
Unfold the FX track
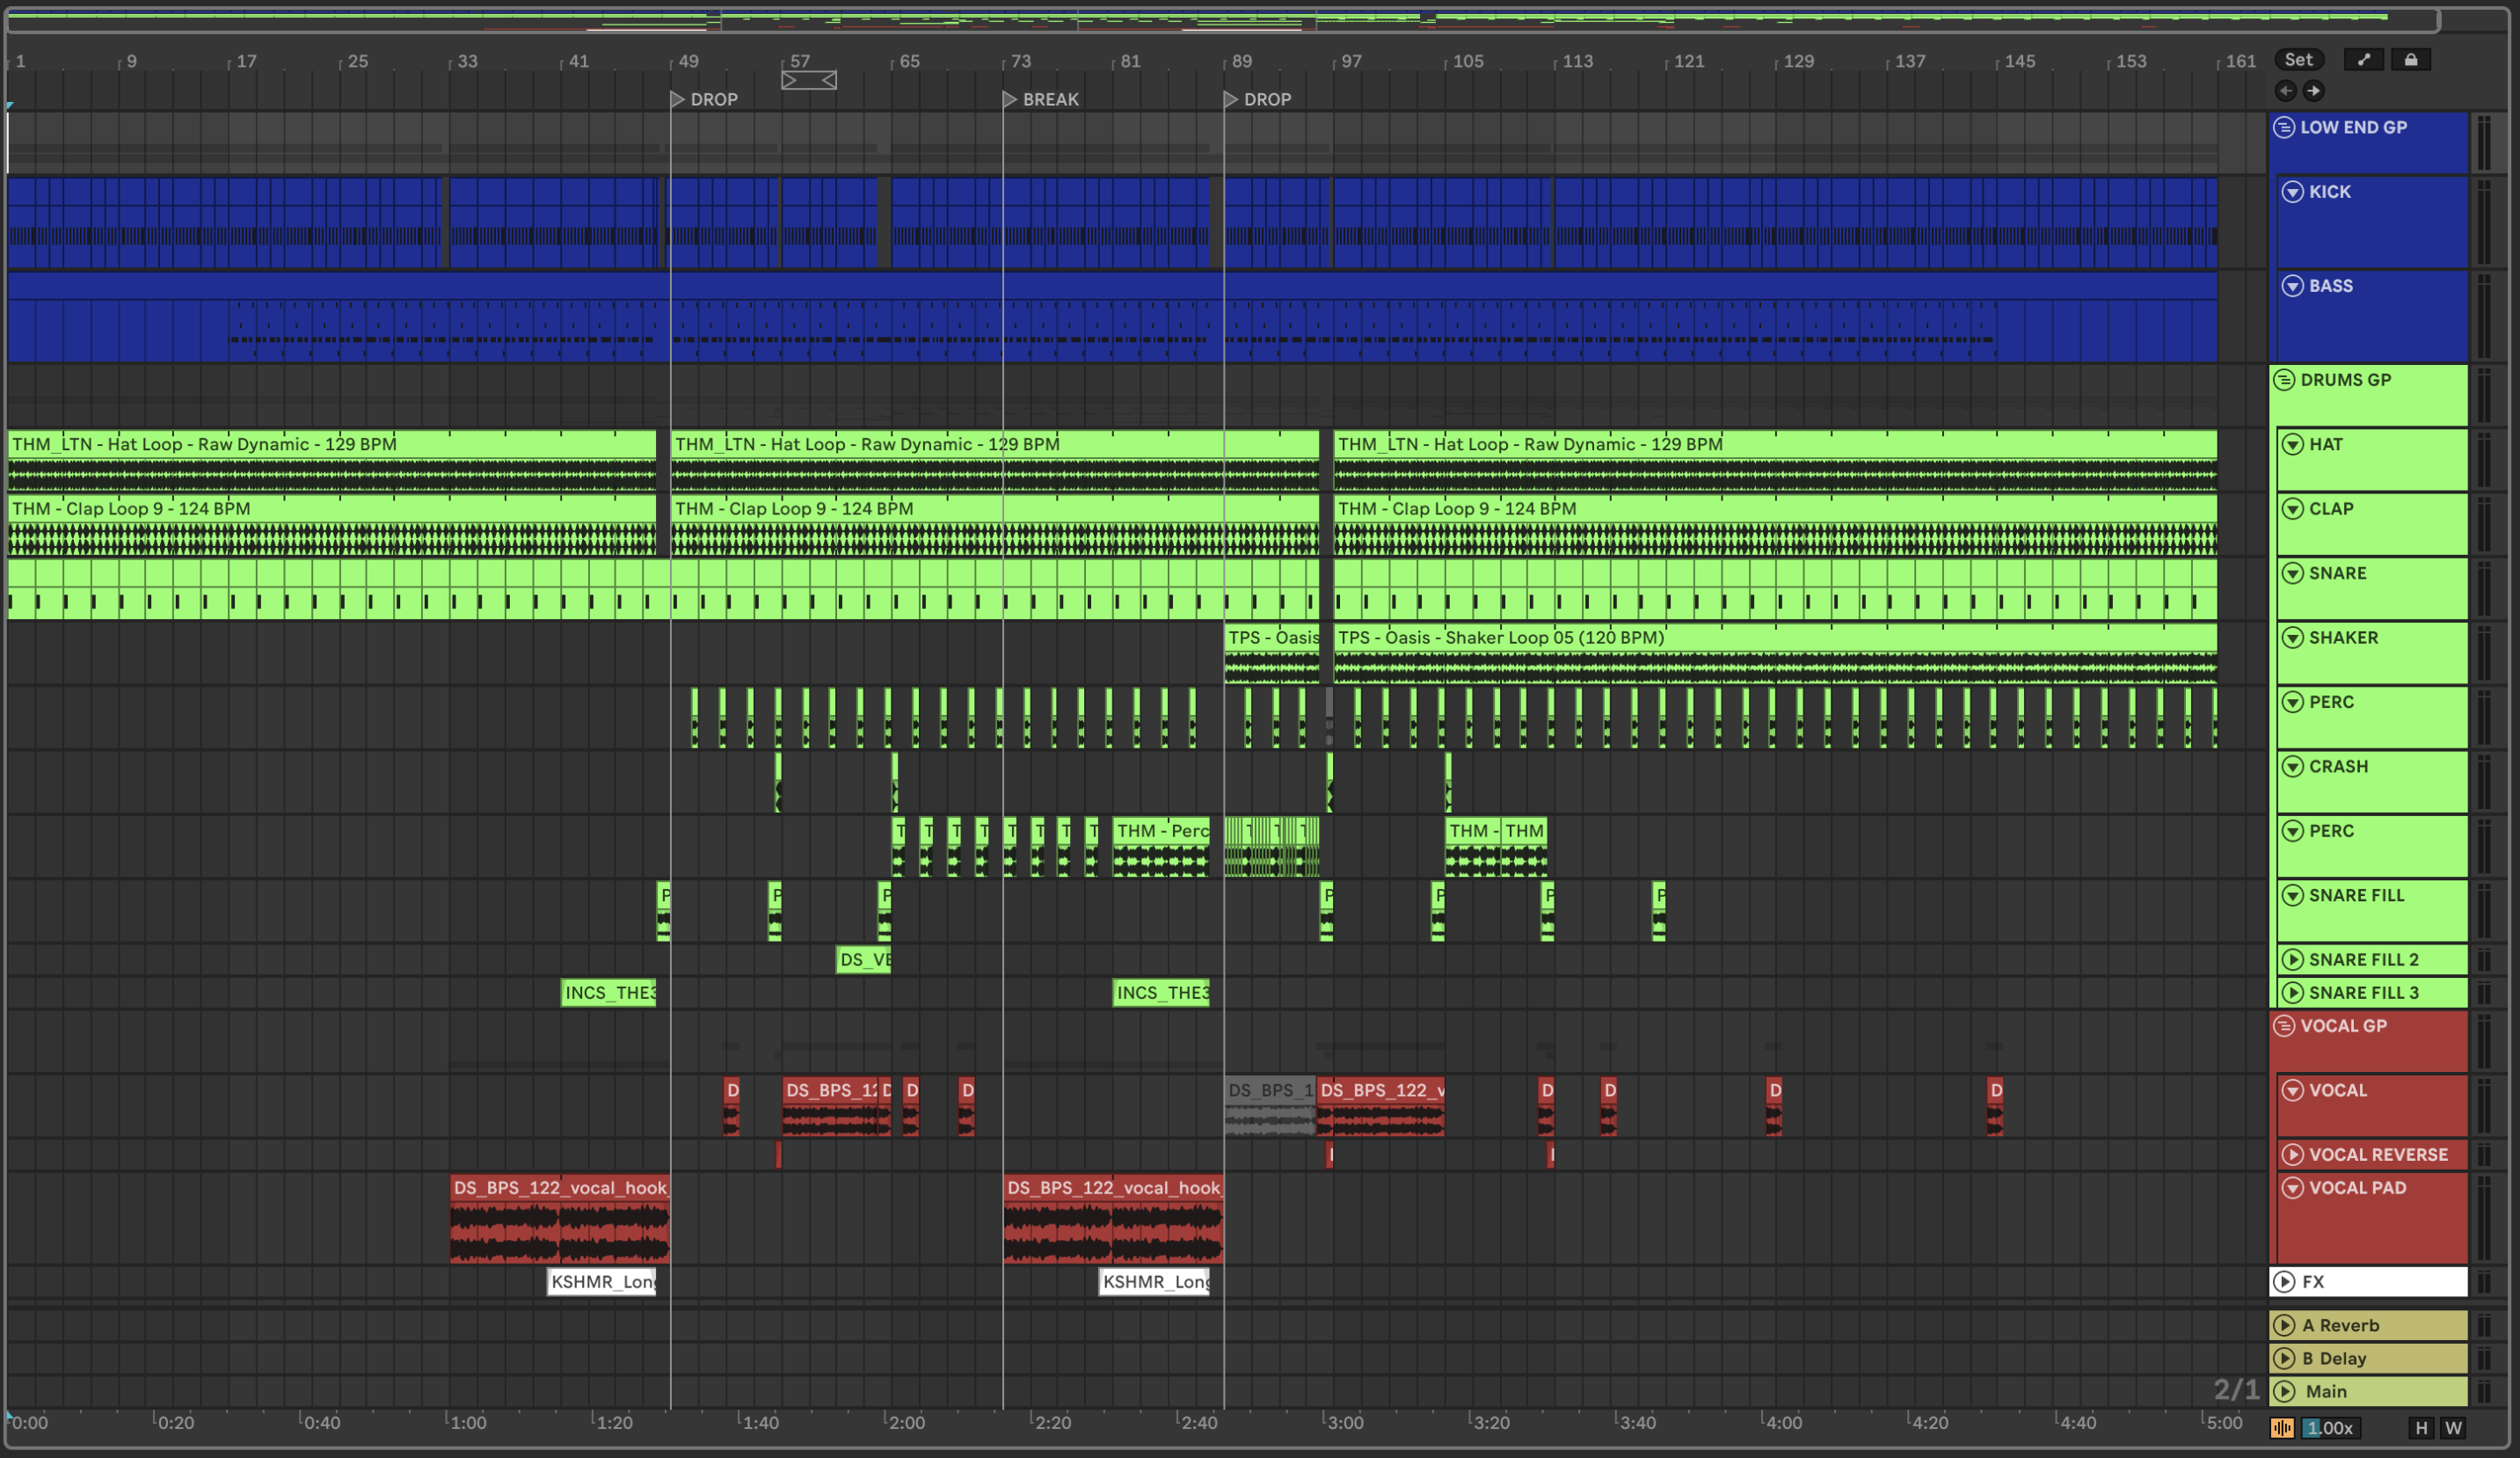pos(2284,1282)
